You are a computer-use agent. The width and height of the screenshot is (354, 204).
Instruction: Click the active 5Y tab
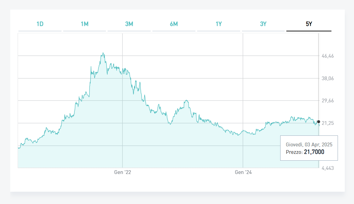click(x=309, y=24)
